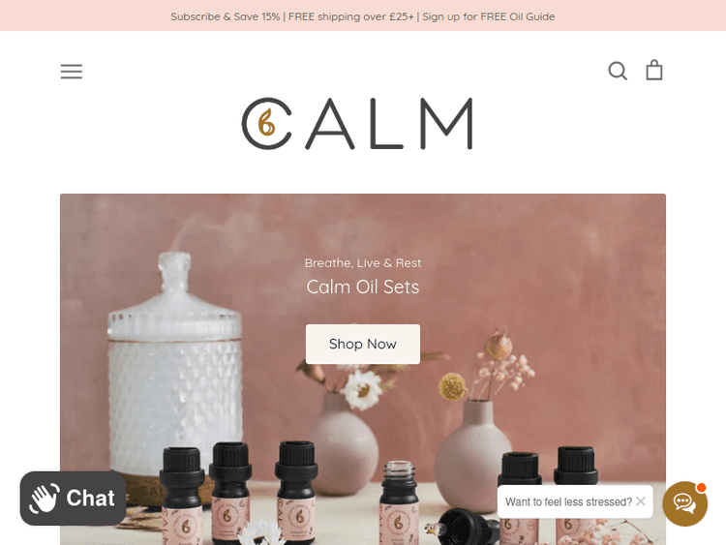Click the Calm Oil Sets heading
This screenshot has height=545, width=726.
363,288
